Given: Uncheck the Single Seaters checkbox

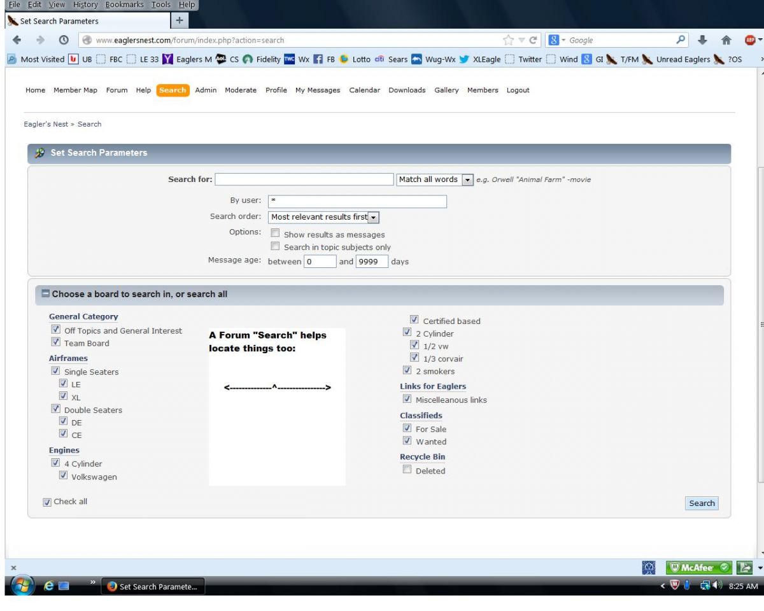Looking at the screenshot, I should coord(55,371).
